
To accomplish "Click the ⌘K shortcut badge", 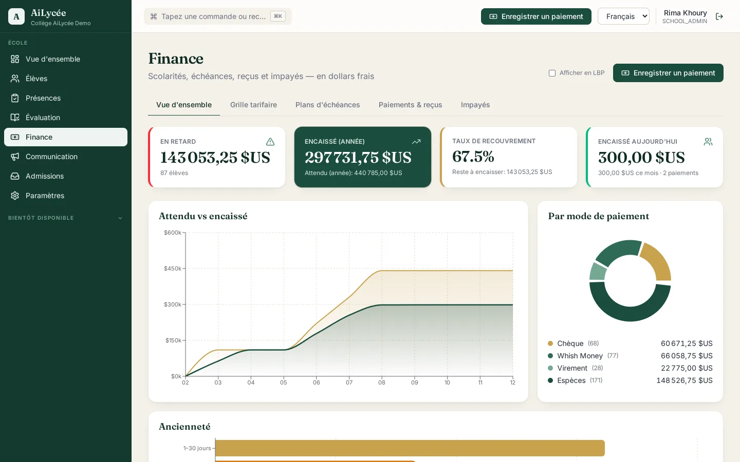I will tap(278, 16).
